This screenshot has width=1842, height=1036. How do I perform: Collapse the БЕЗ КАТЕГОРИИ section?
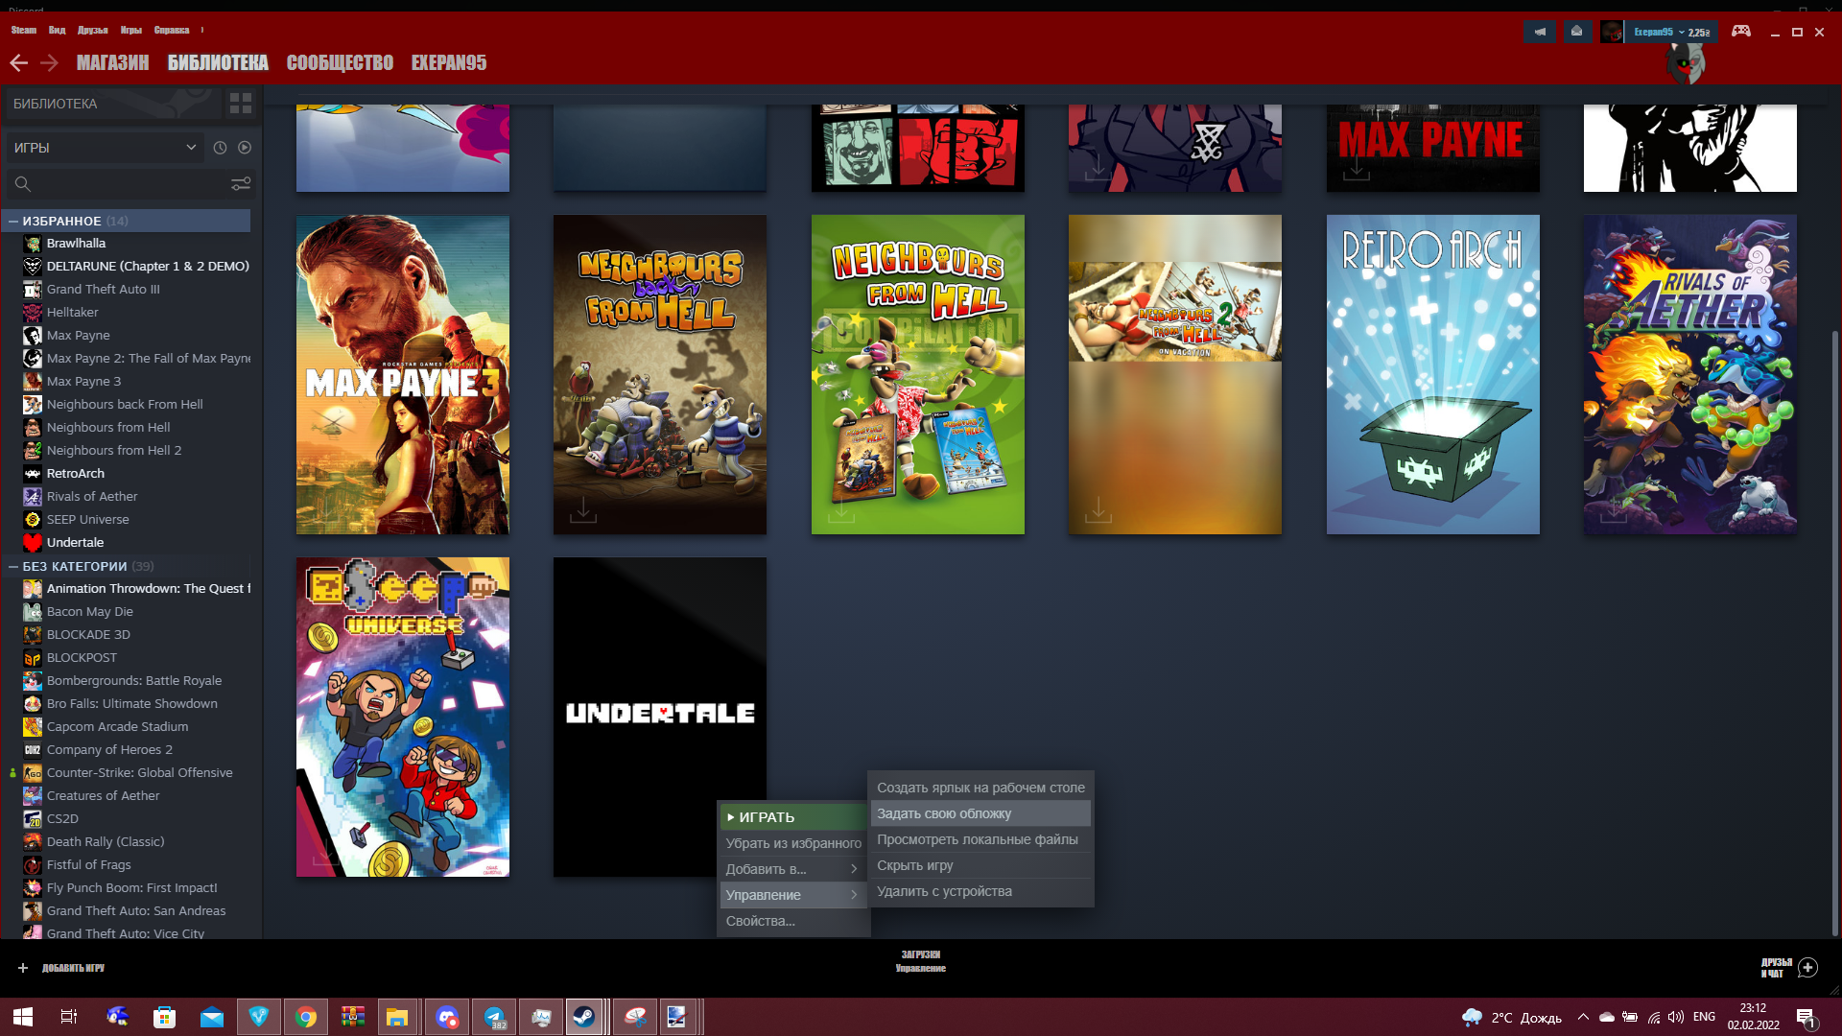tap(13, 566)
